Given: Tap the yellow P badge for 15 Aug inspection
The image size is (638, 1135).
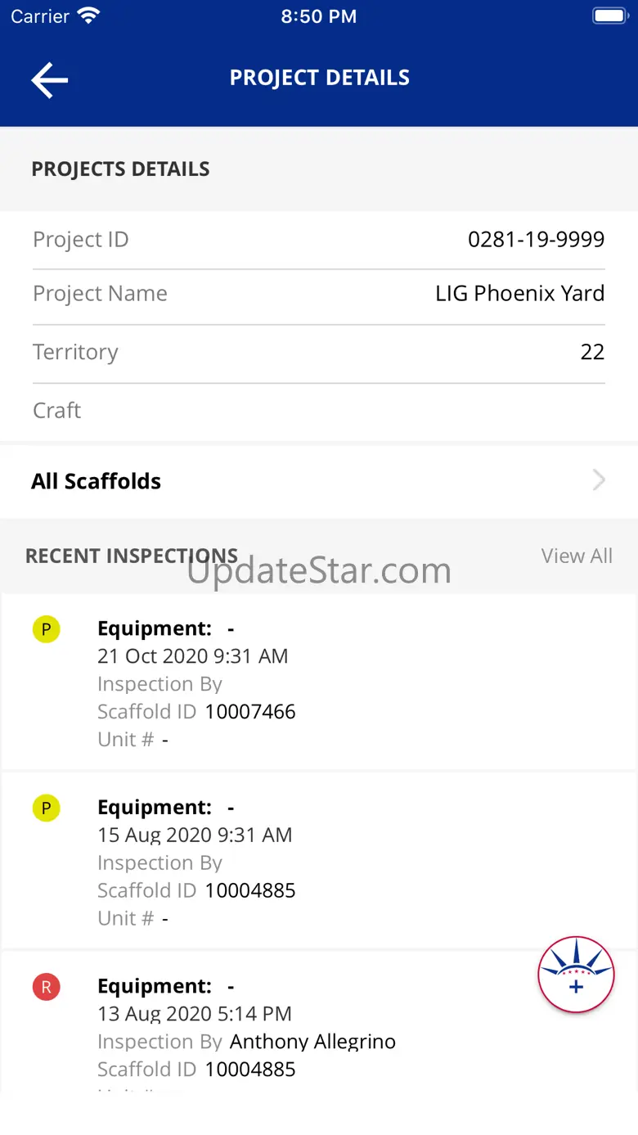Looking at the screenshot, I should click(46, 808).
